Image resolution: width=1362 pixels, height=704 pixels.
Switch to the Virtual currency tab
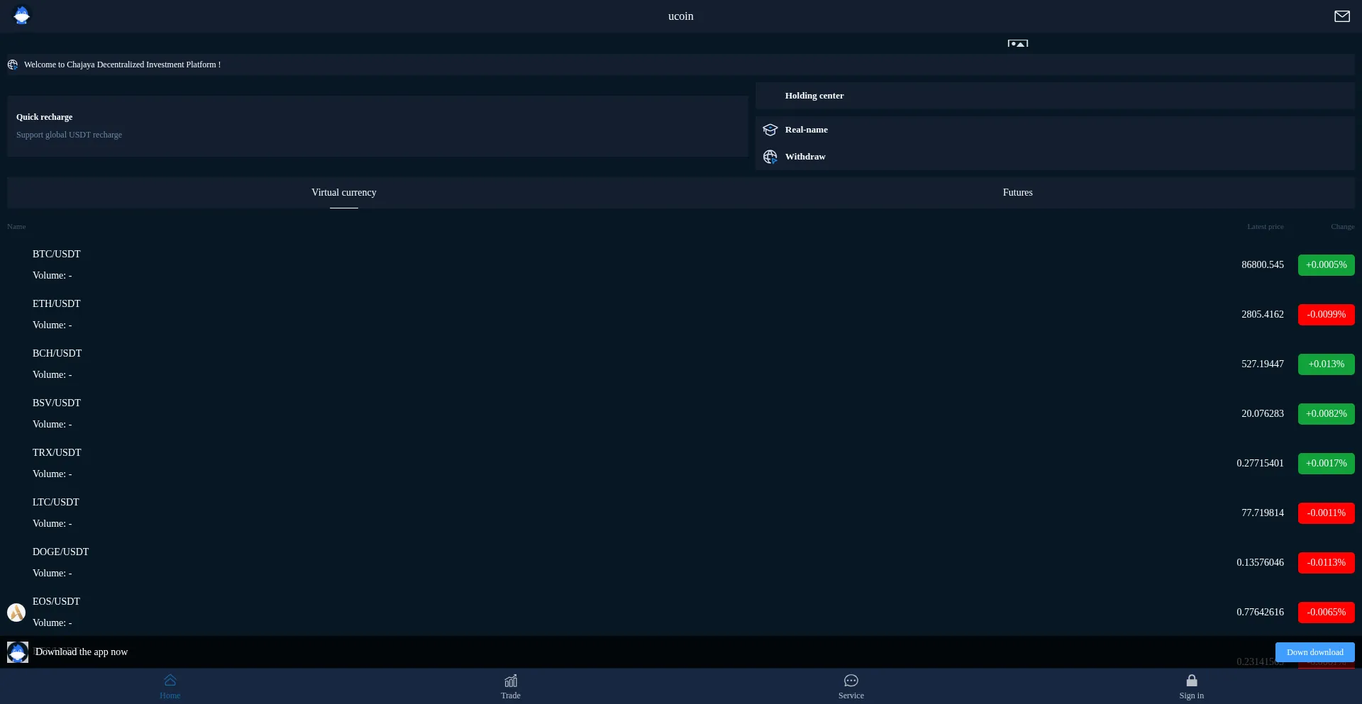click(x=344, y=193)
